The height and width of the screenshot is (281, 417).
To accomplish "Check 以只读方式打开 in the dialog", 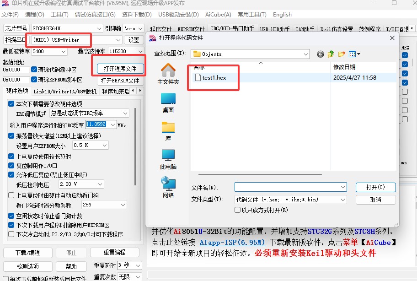I will tap(237, 210).
